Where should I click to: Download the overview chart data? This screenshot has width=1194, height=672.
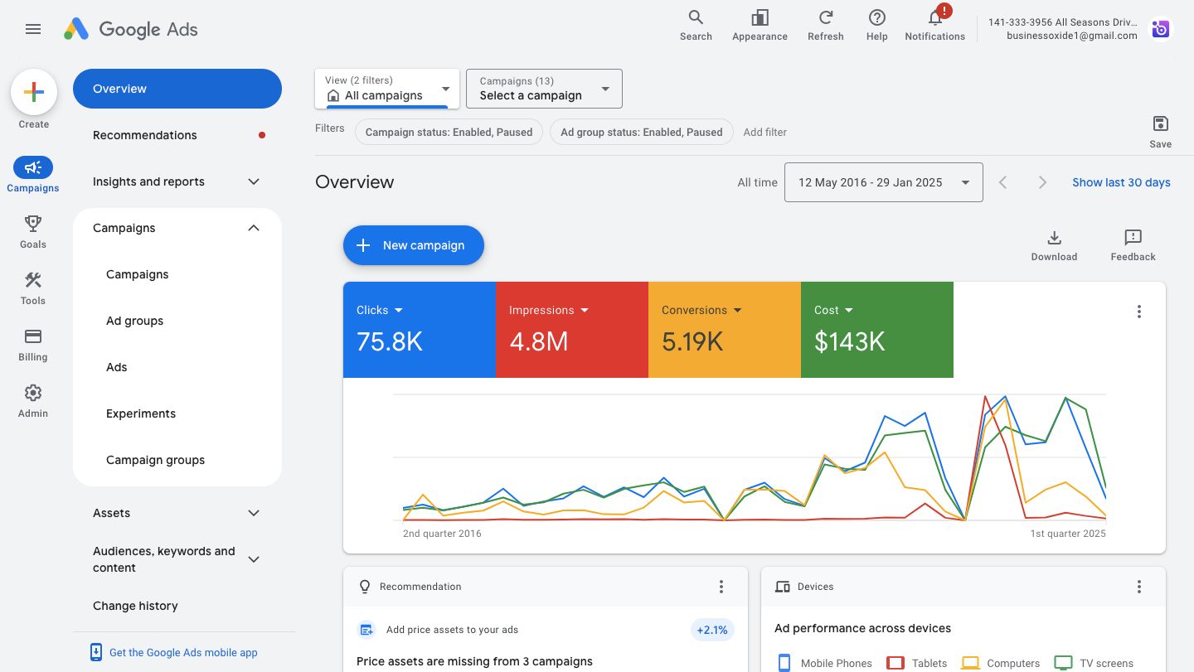(x=1054, y=245)
